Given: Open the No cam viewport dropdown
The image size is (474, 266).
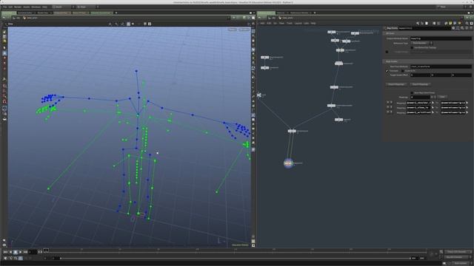Looking at the screenshot, I should click(x=244, y=30).
